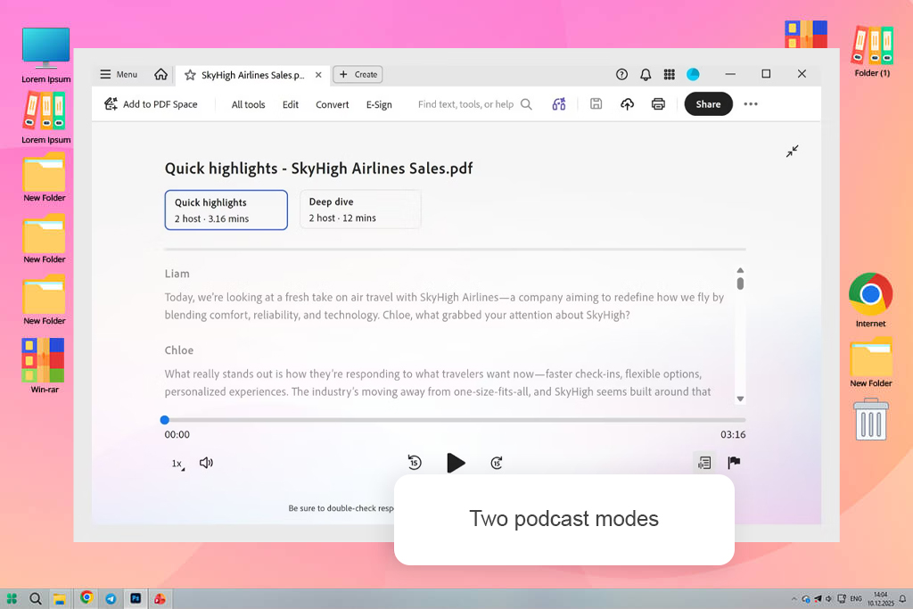
Task: Click Add to PDF Space
Action: click(151, 104)
